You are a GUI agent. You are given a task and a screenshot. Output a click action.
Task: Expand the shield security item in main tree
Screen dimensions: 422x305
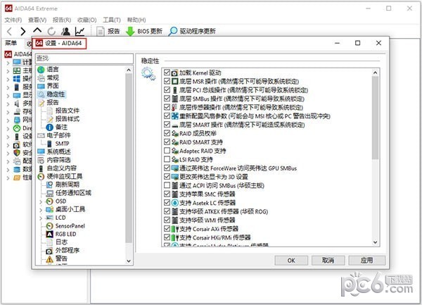(8, 154)
